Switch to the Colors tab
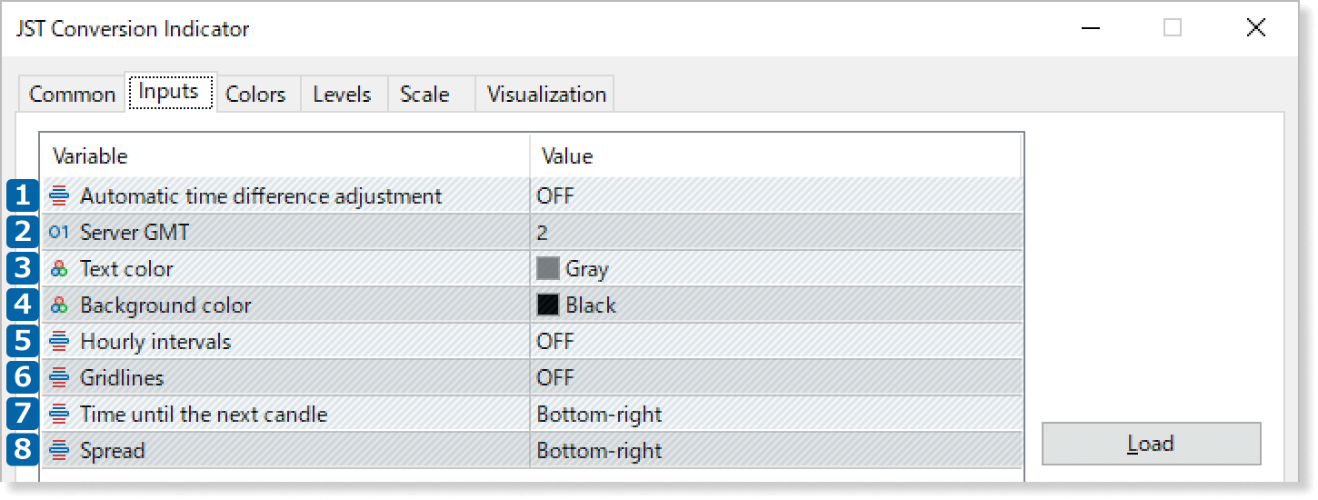This screenshot has height=500, width=1318. click(255, 95)
